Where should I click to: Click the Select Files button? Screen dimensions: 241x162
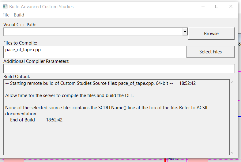[x=210, y=52]
